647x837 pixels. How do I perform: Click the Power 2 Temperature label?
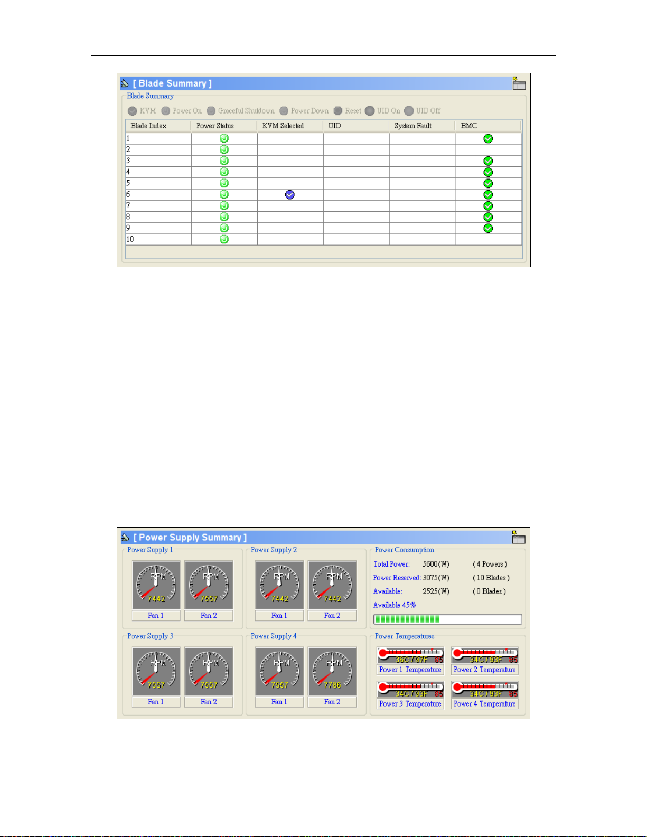pos(485,670)
